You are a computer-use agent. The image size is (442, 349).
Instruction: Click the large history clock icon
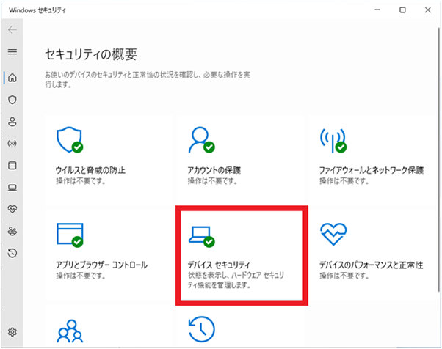click(x=202, y=329)
